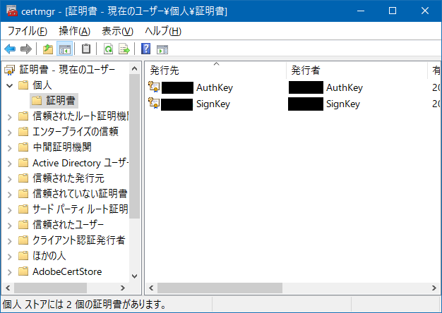Click SignKey in the 発行者 column
This screenshot has width=442, height=313.
click(x=343, y=104)
